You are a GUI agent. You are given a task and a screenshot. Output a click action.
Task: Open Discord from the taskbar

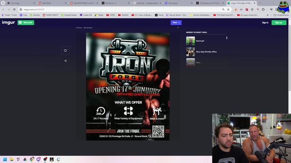tap(38, 159)
